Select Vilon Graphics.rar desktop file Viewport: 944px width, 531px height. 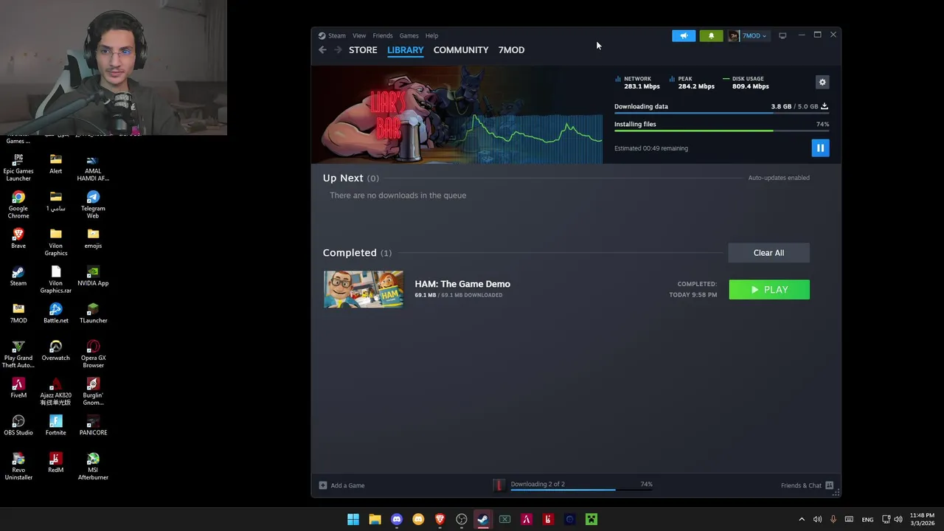[x=55, y=280]
